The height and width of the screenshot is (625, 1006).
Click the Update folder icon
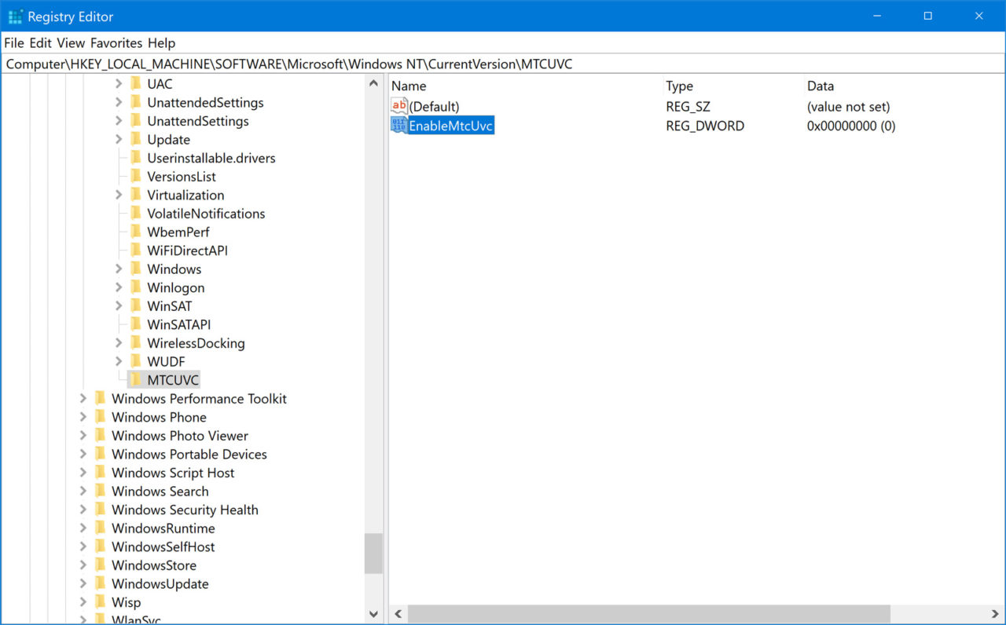click(x=136, y=140)
